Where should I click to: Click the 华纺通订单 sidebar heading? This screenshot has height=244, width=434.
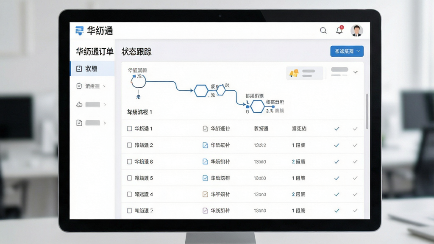point(95,52)
